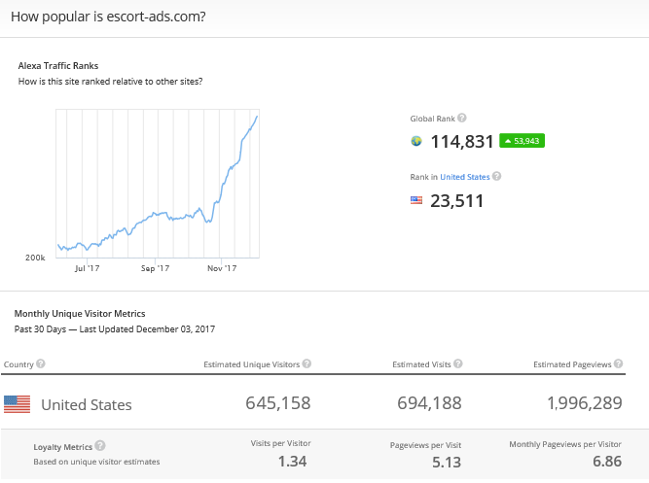Click the Estimated Pageviews help icon
The height and width of the screenshot is (483, 649).
618,363
